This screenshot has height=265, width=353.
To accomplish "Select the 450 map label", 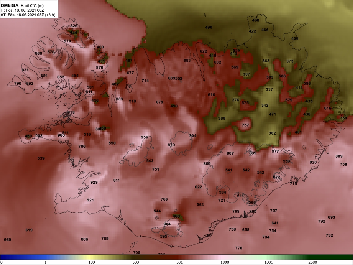I will click(x=28, y=136).
